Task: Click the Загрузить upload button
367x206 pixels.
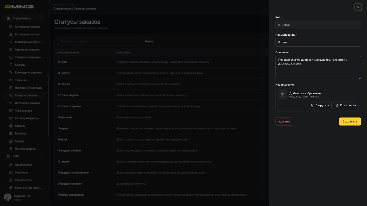Action: pyautogui.click(x=320, y=105)
